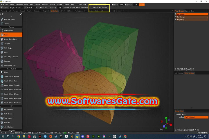Open the Mesh menu
Screen dimensions: 209x139
click(x=26, y=5)
